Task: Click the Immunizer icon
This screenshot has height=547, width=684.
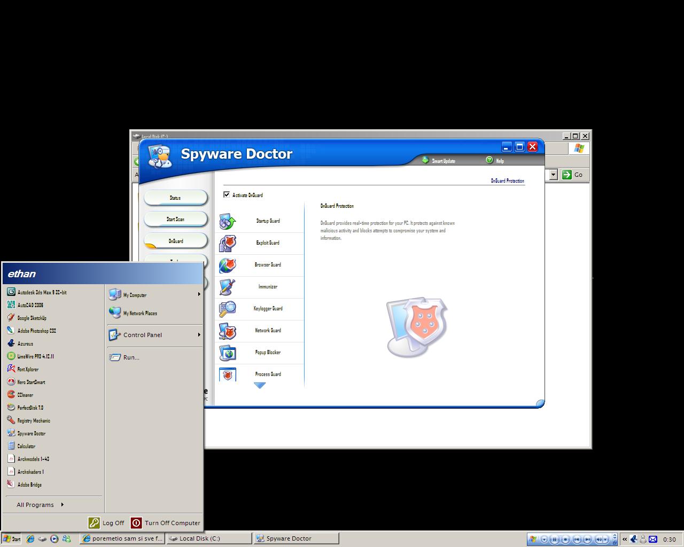Action: 228,287
